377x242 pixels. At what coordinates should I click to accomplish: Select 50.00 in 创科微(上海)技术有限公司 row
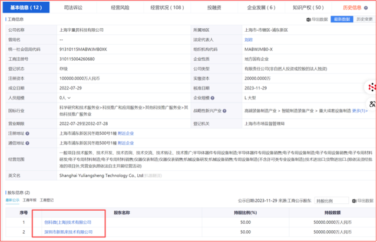[246, 223]
